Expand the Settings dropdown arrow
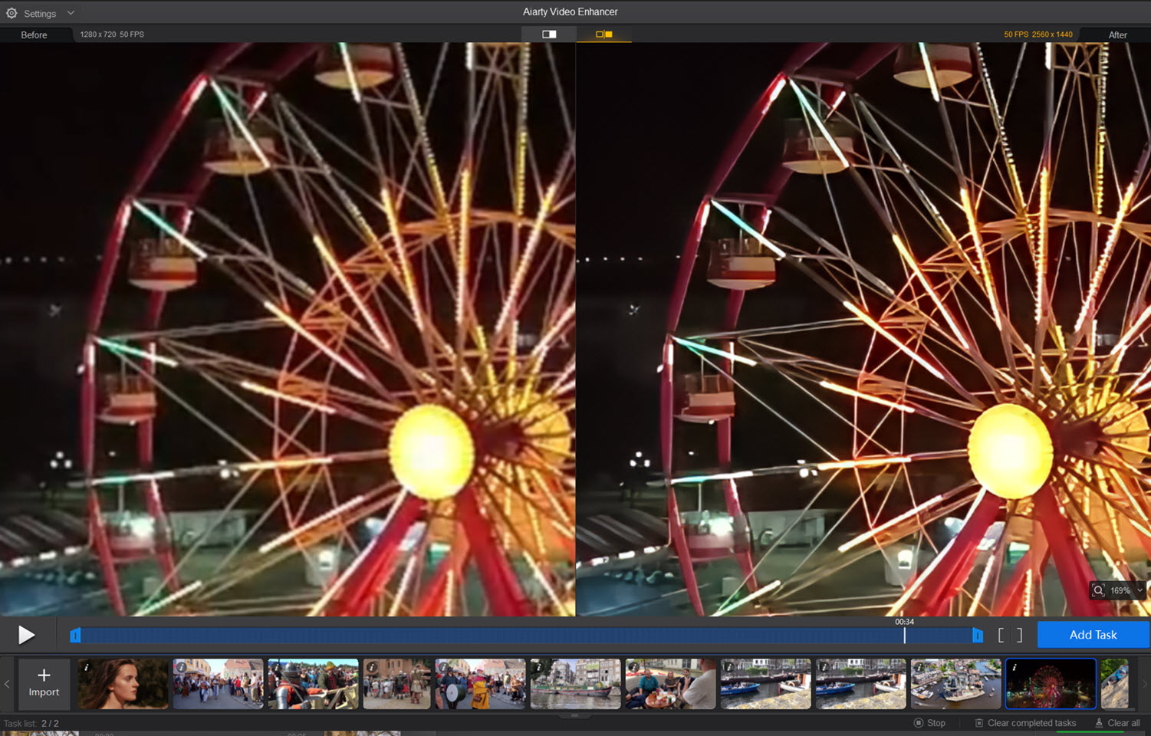 click(71, 13)
